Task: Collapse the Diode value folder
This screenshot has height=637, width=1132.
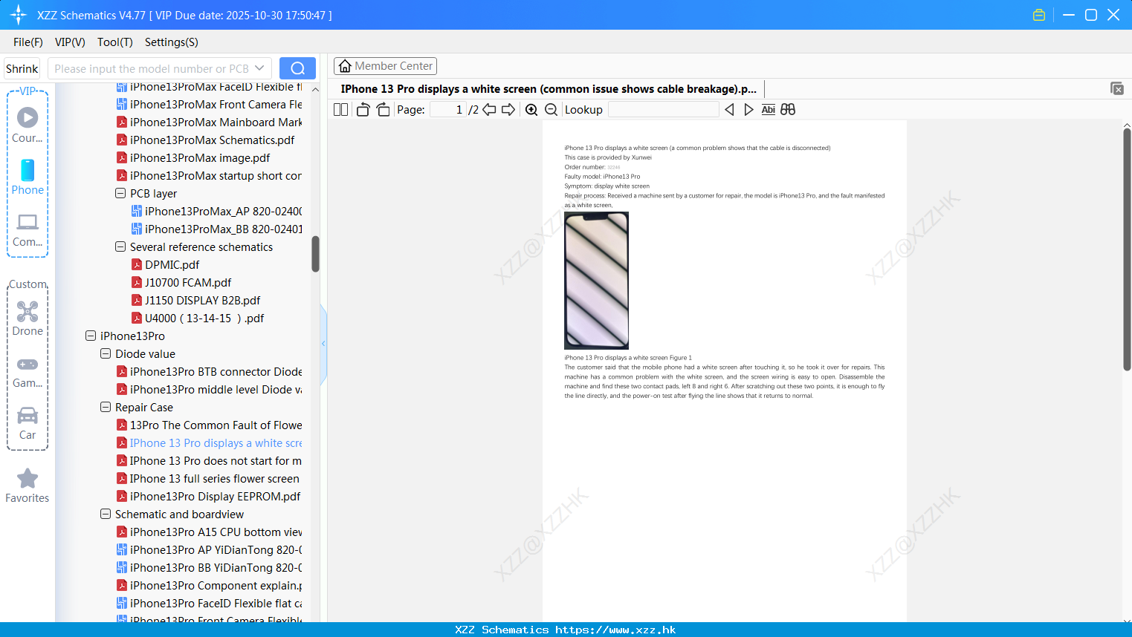Action: [106, 353]
